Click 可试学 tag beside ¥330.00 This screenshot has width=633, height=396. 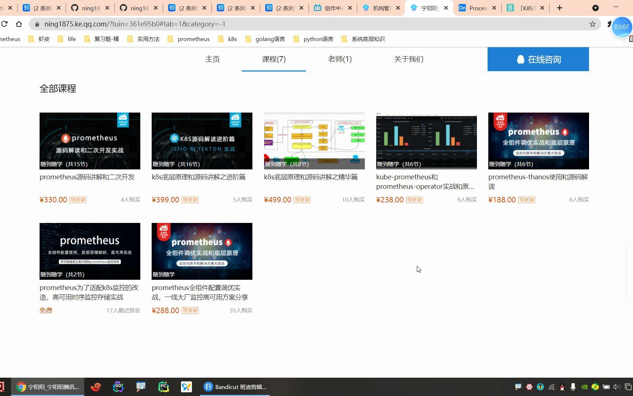(x=78, y=200)
